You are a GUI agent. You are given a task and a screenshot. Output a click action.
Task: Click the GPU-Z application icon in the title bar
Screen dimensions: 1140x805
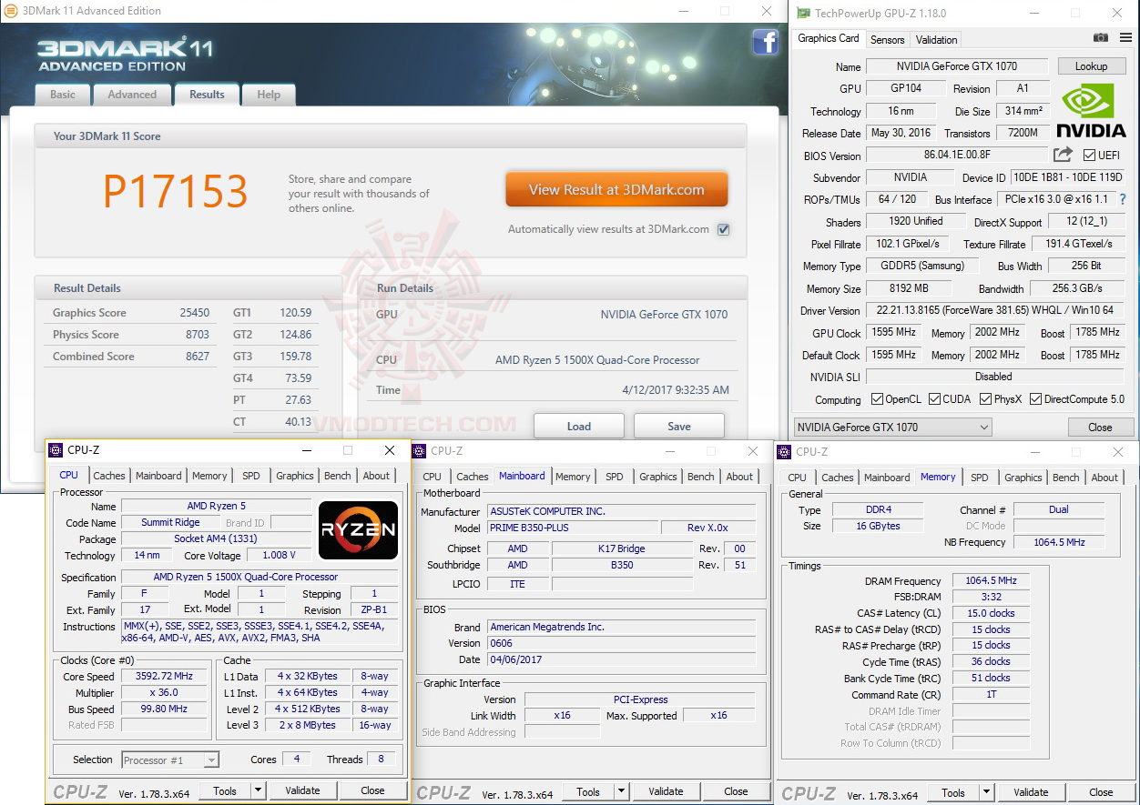coord(802,13)
